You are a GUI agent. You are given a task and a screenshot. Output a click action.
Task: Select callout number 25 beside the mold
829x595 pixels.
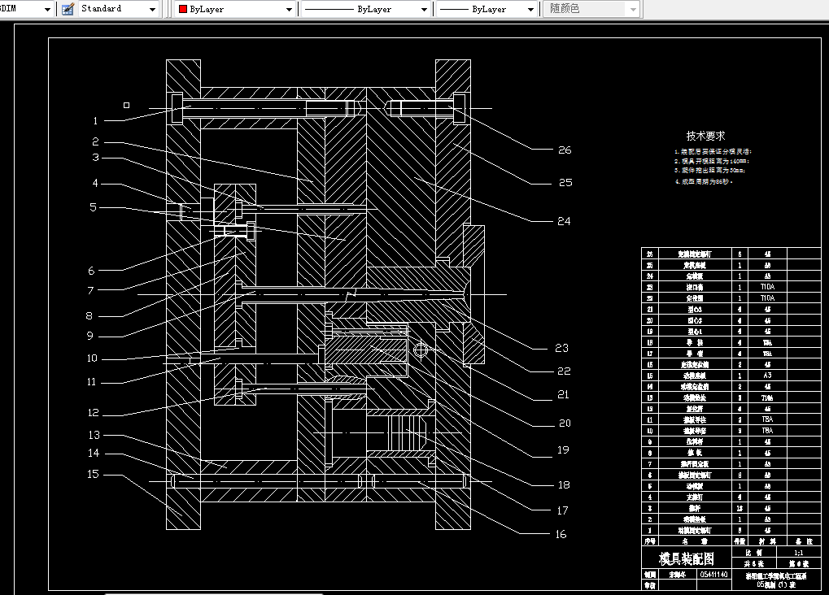click(565, 182)
